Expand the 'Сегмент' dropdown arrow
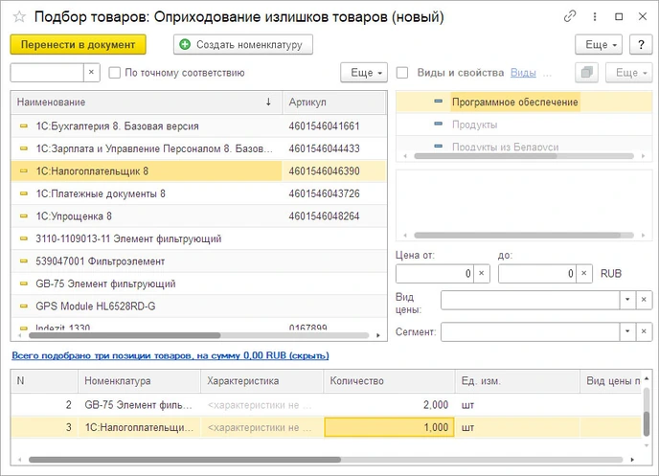The height and width of the screenshot is (476, 659). pyautogui.click(x=627, y=331)
